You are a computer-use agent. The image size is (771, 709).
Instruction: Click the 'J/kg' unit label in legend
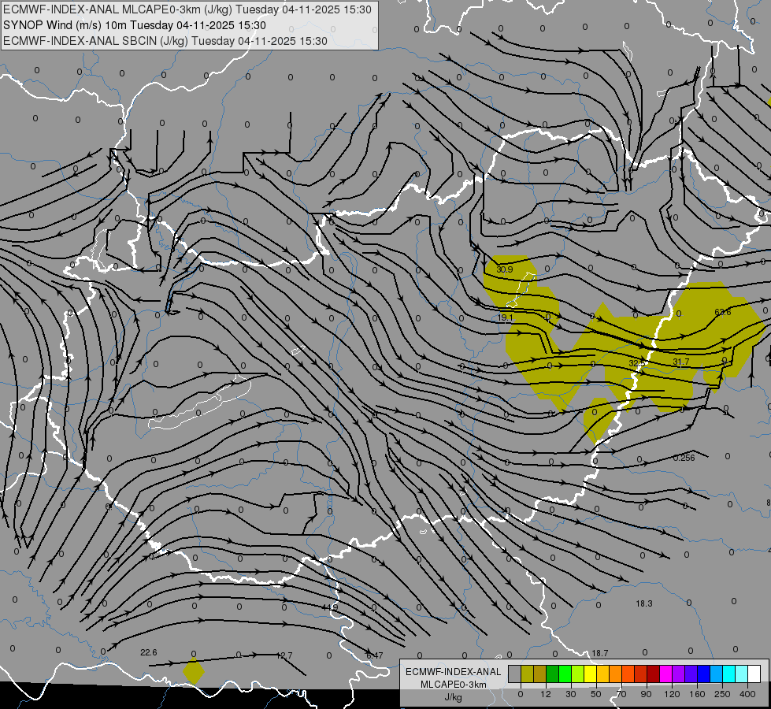point(453,697)
